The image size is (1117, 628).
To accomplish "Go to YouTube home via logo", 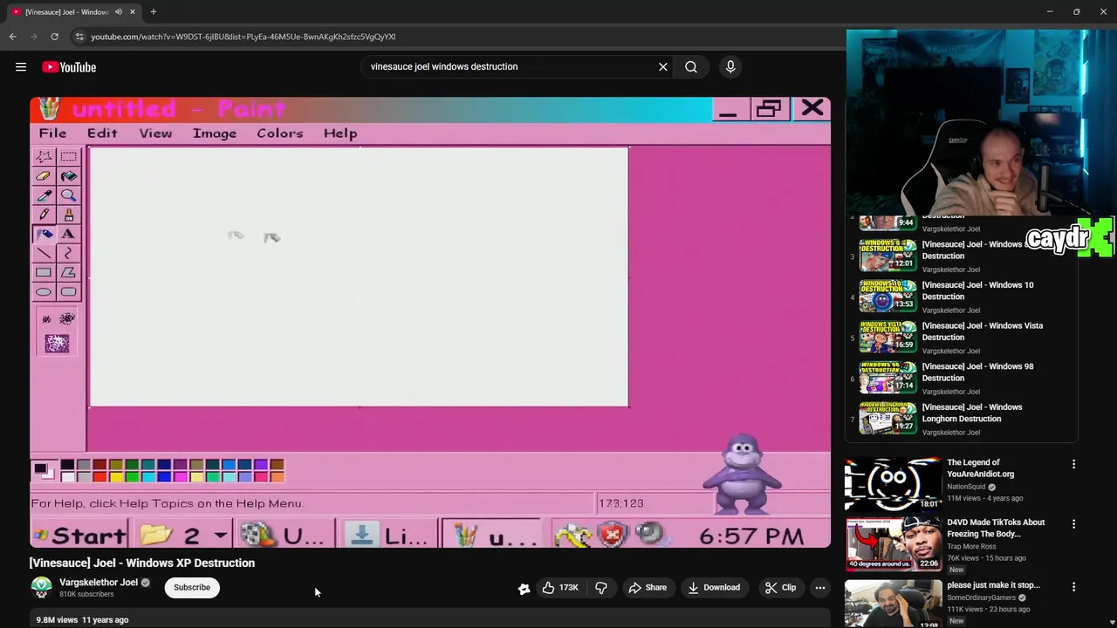I will pyautogui.click(x=69, y=67).
